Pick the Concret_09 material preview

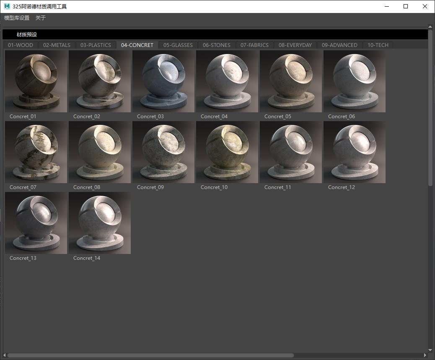(163, 152)
